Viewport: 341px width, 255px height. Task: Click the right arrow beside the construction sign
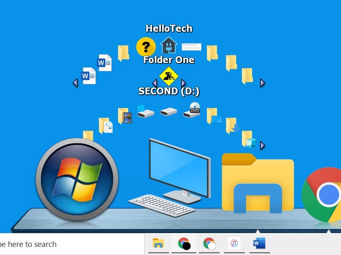(183, 83)
